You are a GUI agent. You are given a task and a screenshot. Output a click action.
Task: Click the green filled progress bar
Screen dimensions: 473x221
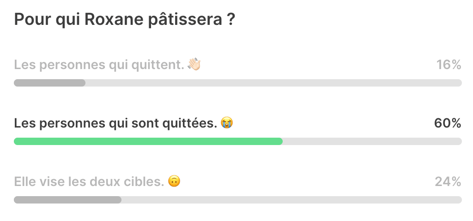pos(148,141)
